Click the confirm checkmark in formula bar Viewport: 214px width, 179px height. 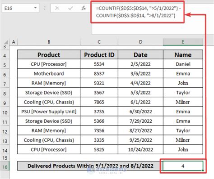click(70, 8)
